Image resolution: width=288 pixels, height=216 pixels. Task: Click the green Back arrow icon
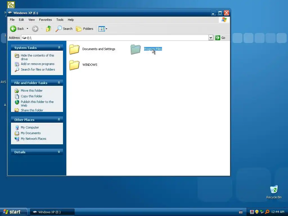point(13,29)
